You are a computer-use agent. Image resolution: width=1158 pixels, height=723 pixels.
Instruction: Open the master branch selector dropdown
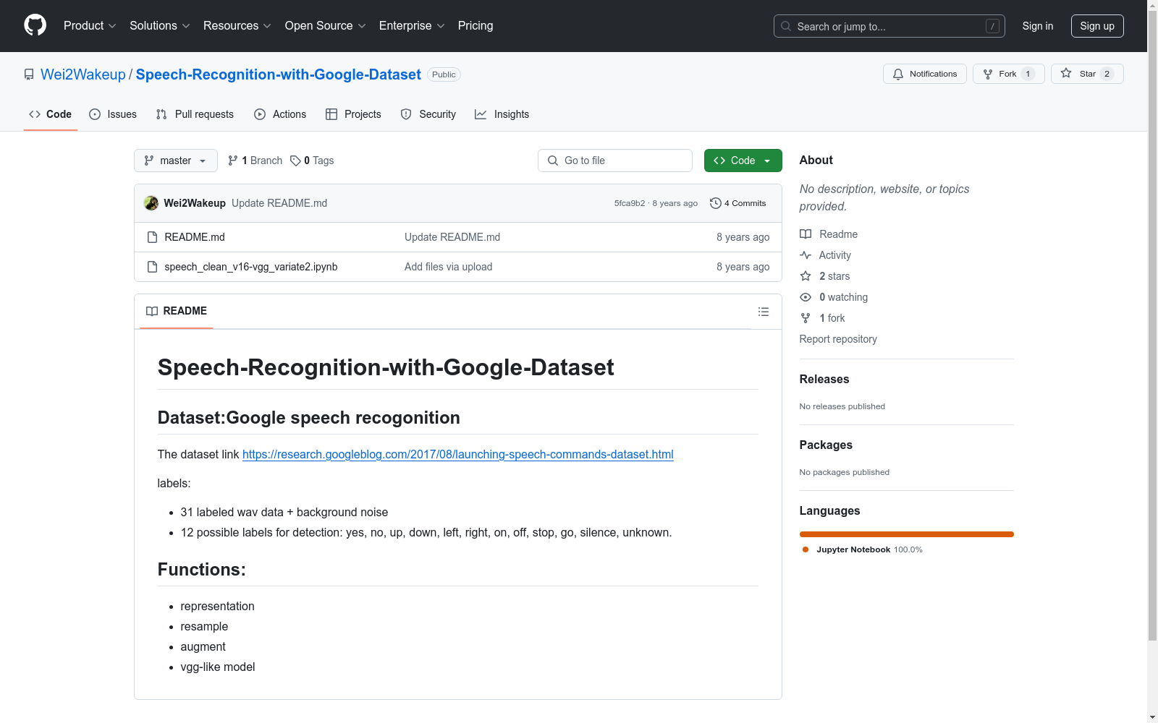coord(176,161)
